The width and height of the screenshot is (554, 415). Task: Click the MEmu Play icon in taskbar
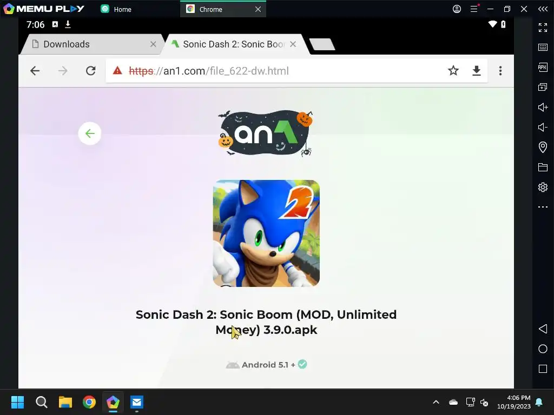[x=113, y=402]
